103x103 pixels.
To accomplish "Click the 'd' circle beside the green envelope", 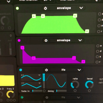I will pos(99,20).
